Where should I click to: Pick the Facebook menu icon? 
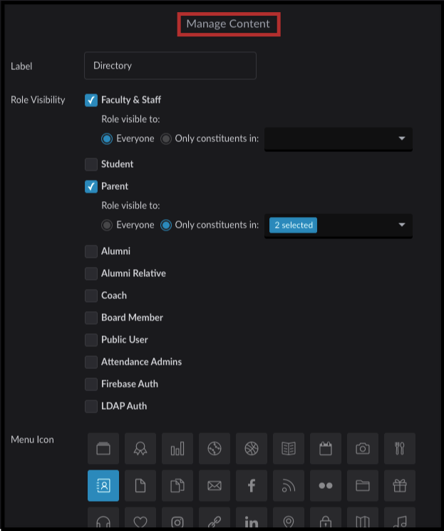pos(252,485)
